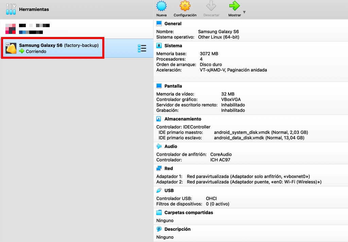Viewport: 348px width, 242px height.
Task: Open the Descripción section header
Action: (x=177, y=229)
